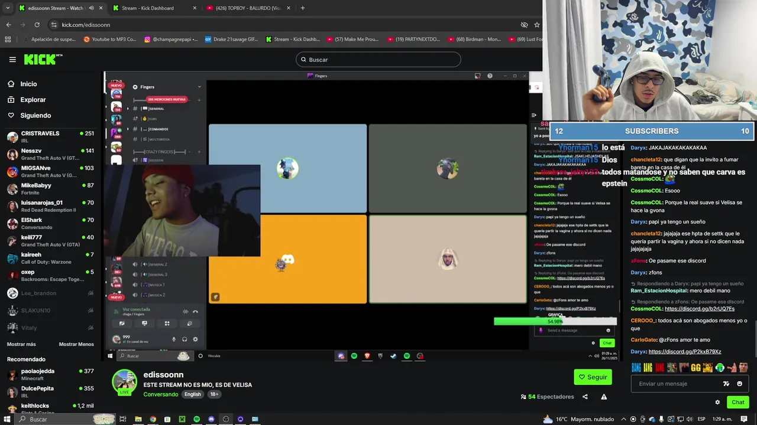Viewport: 757px width, 425px height.
Task: Open the Nesszv channel
Action: [50, 154]
